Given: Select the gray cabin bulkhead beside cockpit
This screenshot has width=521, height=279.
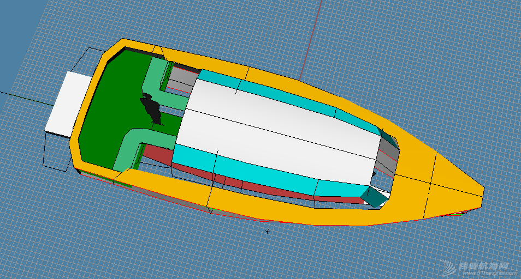Looking at the screenshot, I should click(x=181, y=80).
